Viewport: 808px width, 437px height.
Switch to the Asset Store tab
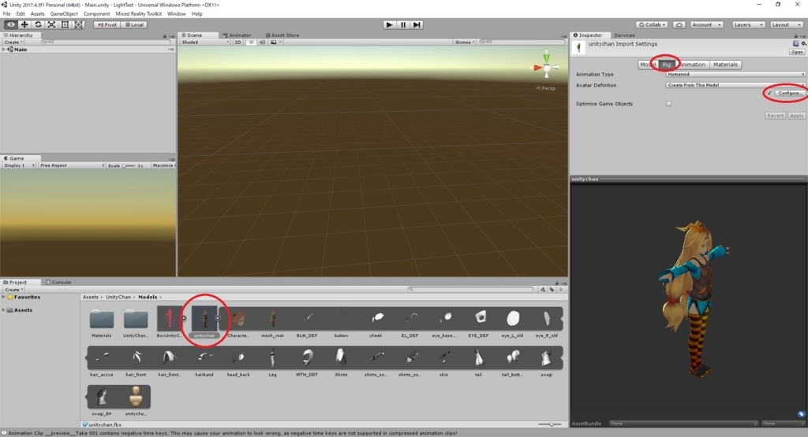pyautogui.click(x=282, y=35)
